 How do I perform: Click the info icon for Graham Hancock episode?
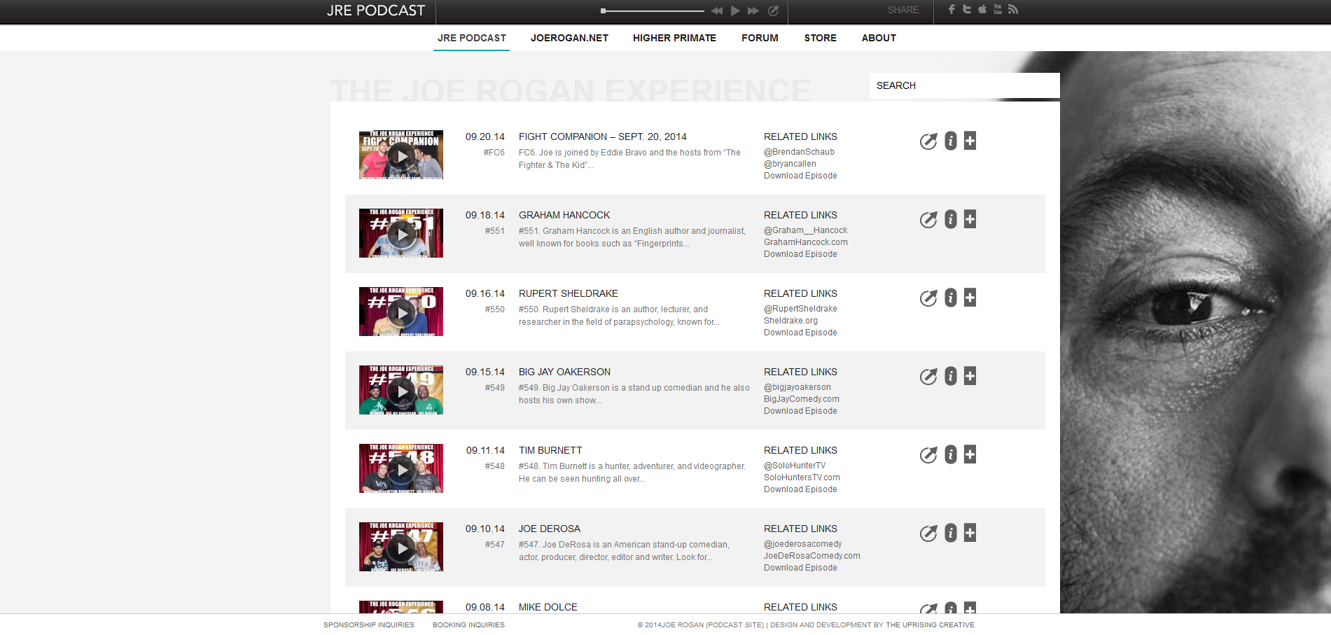pos(950,219)
